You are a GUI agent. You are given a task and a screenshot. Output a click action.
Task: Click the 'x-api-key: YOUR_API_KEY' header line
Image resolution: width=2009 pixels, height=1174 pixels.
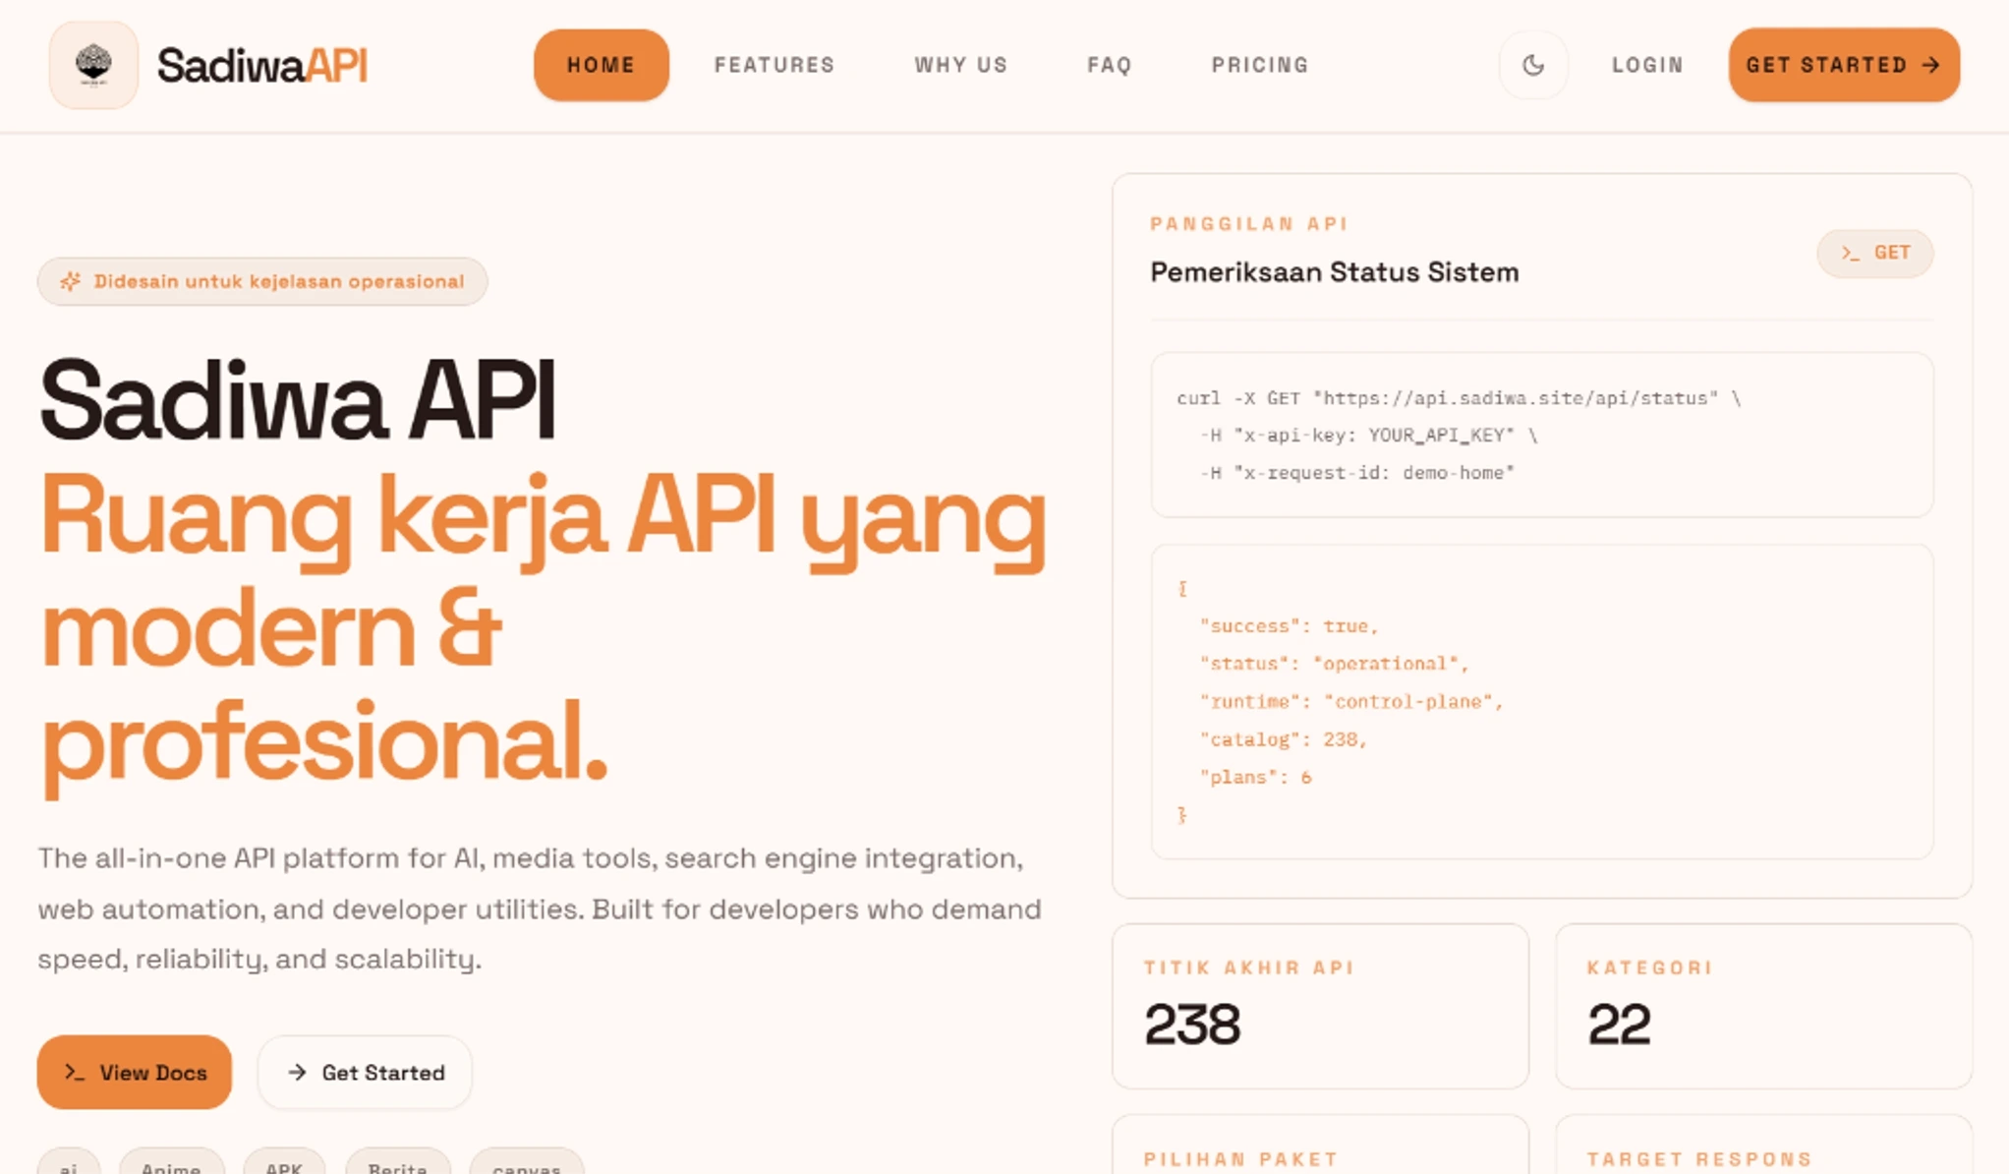click(x=1368, y=436)
